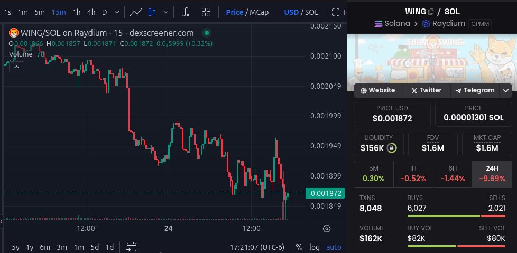Set the range to 5y

(x=15, y=247)
